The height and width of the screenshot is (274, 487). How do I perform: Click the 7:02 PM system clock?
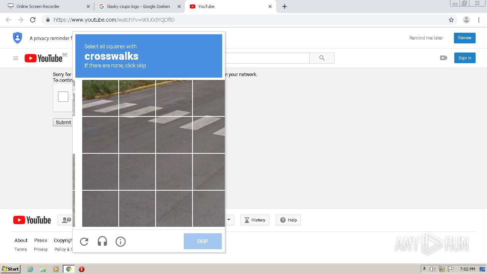467,269
